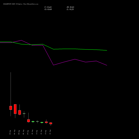Click the 12 Aug date label
This screenshot has width=139, height=139.
pyautogui.click(x=41, y=132)
